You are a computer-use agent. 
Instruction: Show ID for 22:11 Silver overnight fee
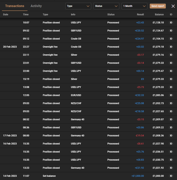[x=171, y=55]
